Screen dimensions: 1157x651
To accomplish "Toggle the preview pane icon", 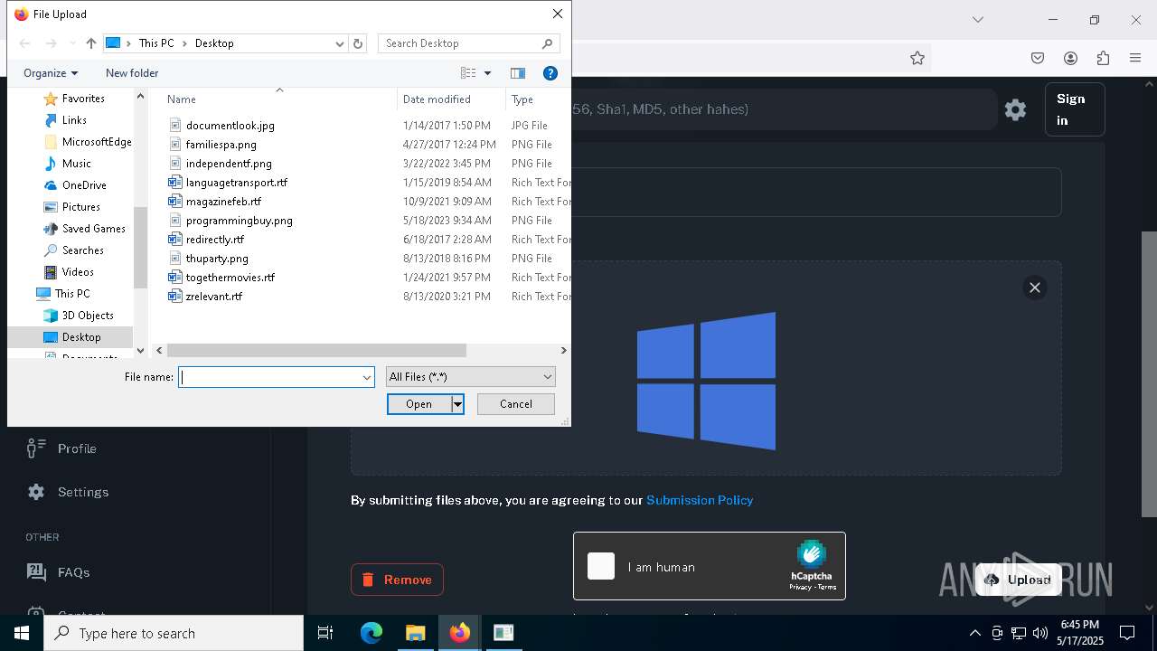I will pos(518,73).
